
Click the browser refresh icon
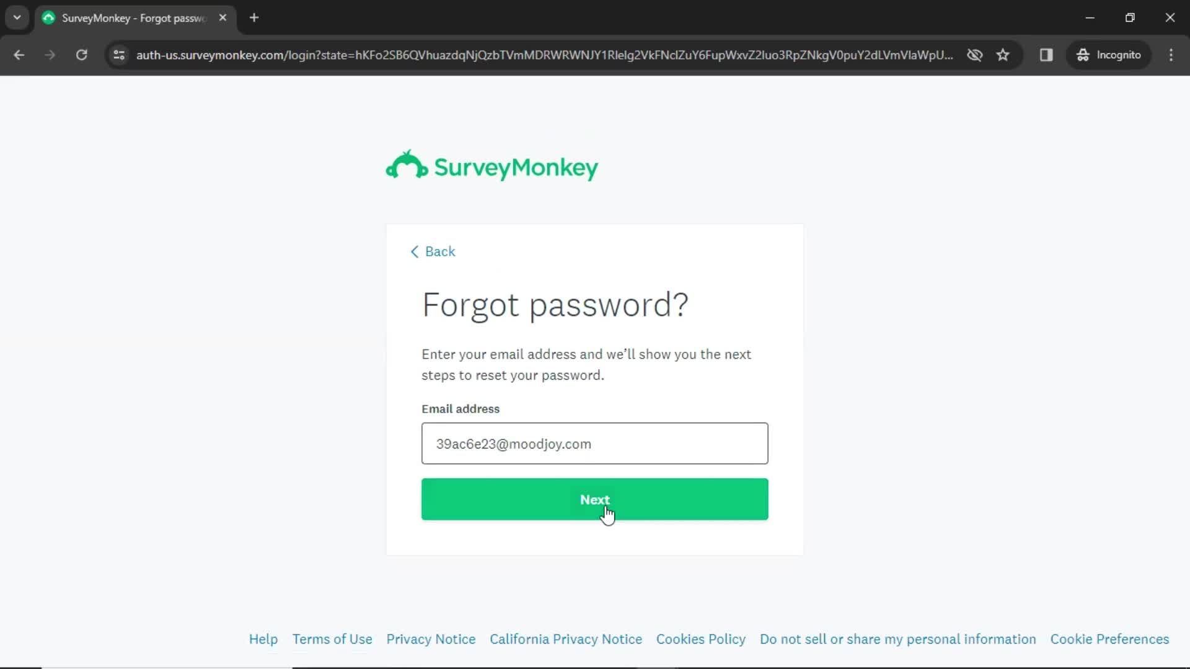tap(82, 56)
